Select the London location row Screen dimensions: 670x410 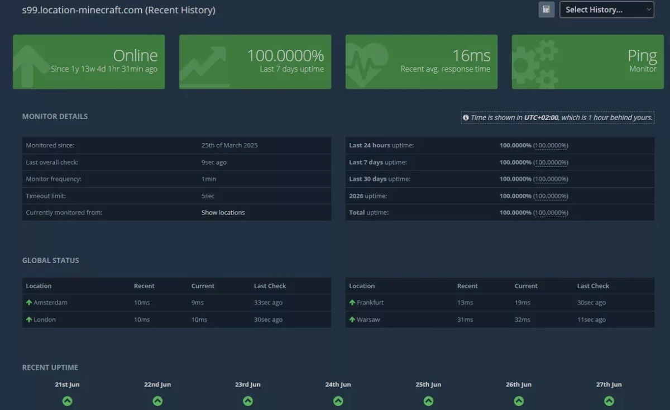click(176, 320)
